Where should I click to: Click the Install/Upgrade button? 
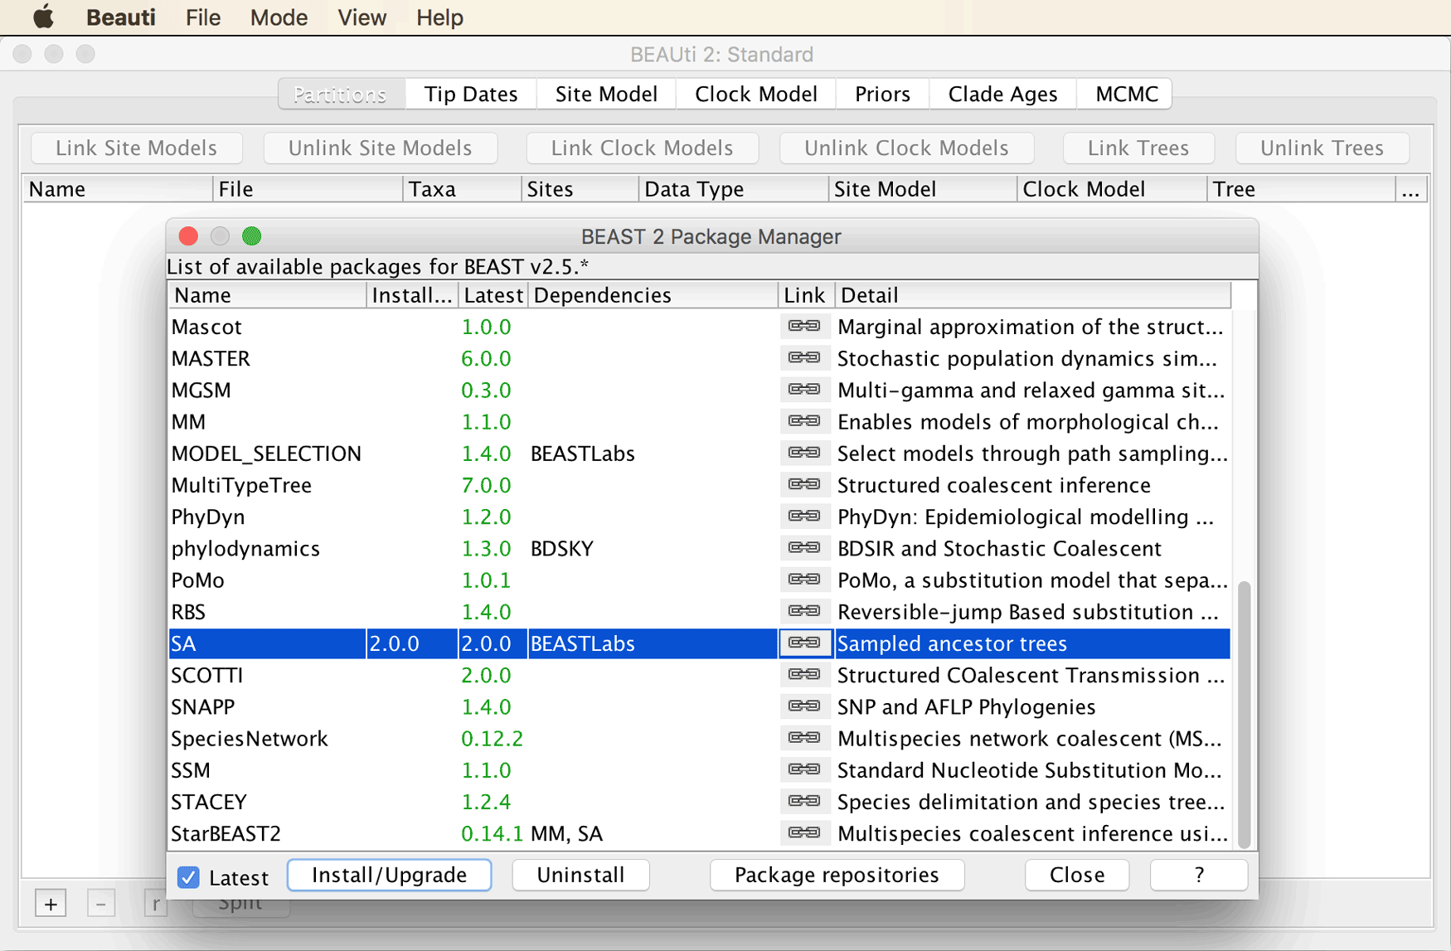coord(389,875)
